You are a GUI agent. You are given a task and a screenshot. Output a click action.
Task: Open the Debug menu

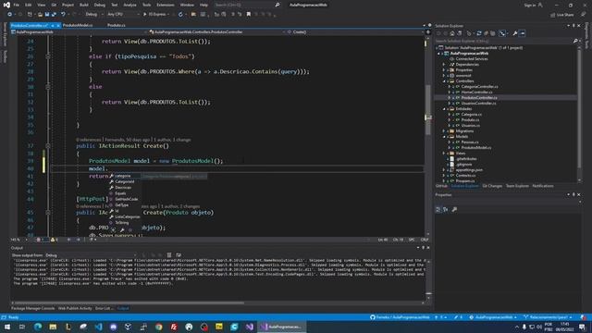100,5
